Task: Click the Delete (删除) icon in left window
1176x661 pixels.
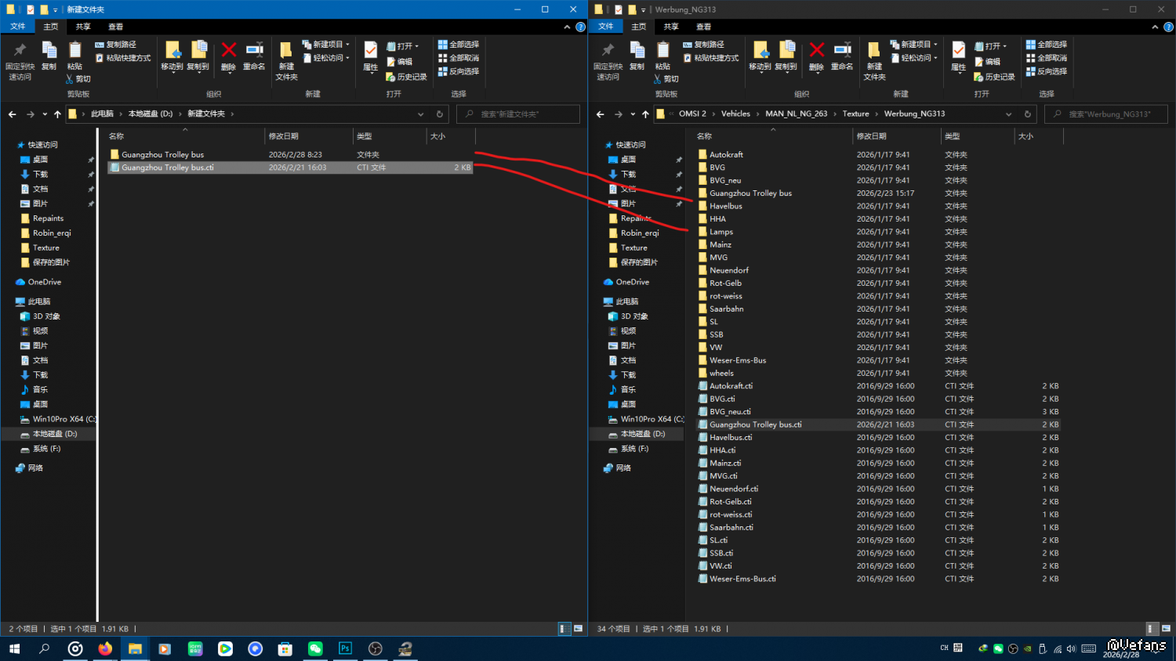Action: (x=228, y=56)
